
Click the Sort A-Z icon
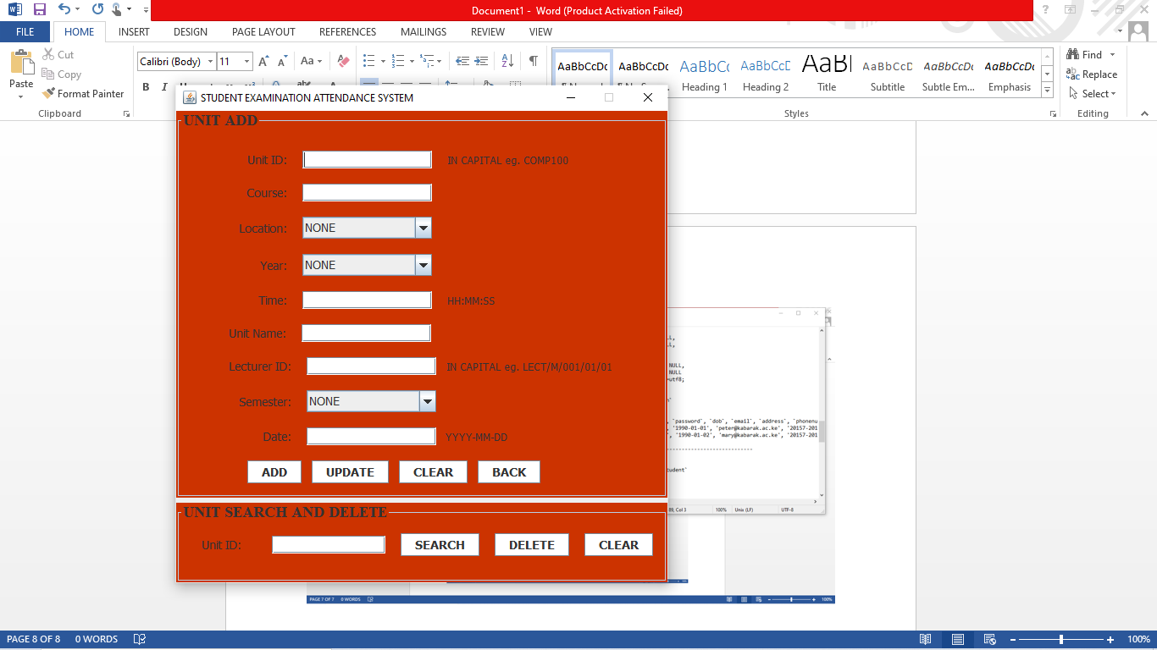pos(507,60)
